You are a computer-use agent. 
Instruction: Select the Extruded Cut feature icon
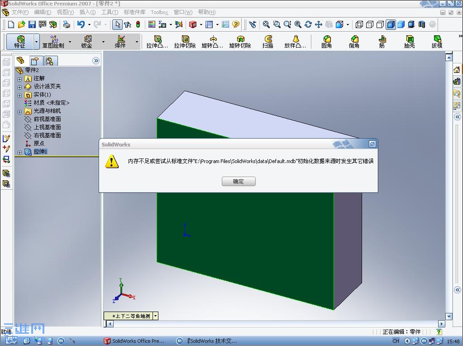[x=185, y=42]
